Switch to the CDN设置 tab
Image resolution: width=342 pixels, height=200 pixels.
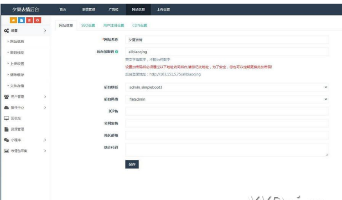click(x=140, y=26)
